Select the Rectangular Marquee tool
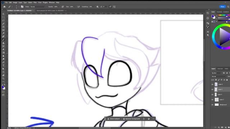Image resolution: width=230 pixels, height=129 pixels. (3, 17)
